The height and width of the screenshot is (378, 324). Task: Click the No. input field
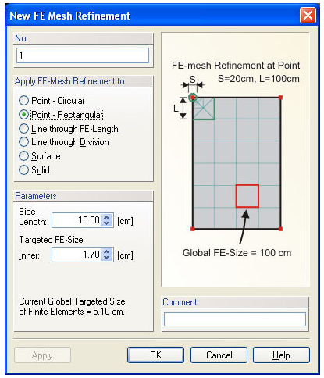coord(83,55)
